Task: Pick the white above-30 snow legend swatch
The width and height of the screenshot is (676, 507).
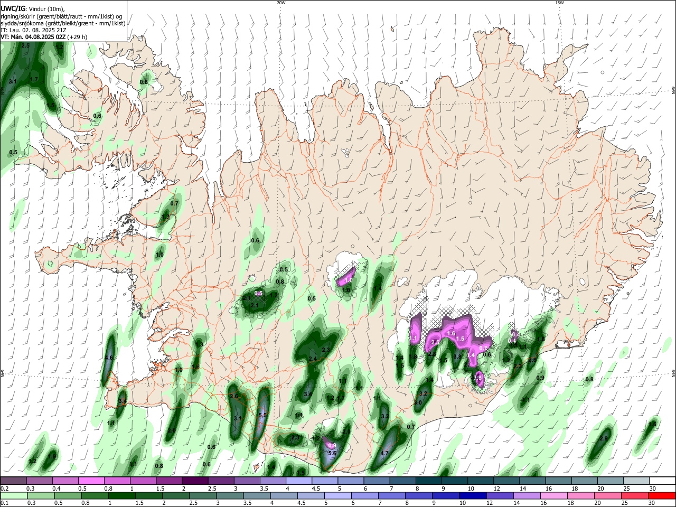Action: tap(663, 481)
